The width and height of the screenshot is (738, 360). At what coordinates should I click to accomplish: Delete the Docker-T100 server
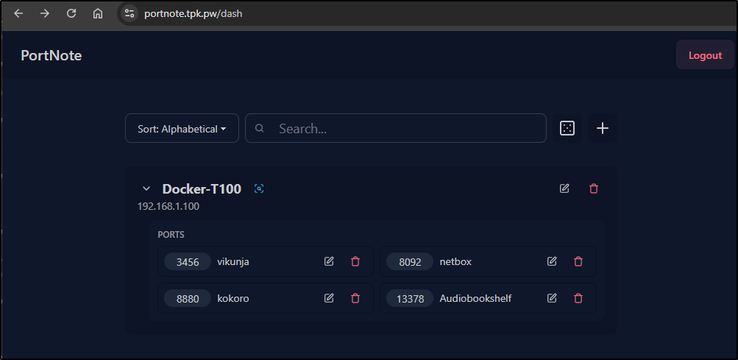coord(594,188)
